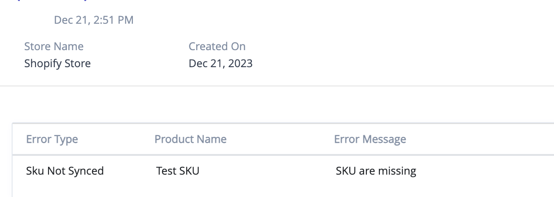The image size is (554, 197).
Task: Click the SKU are missing error message
Action: [376, 171]
